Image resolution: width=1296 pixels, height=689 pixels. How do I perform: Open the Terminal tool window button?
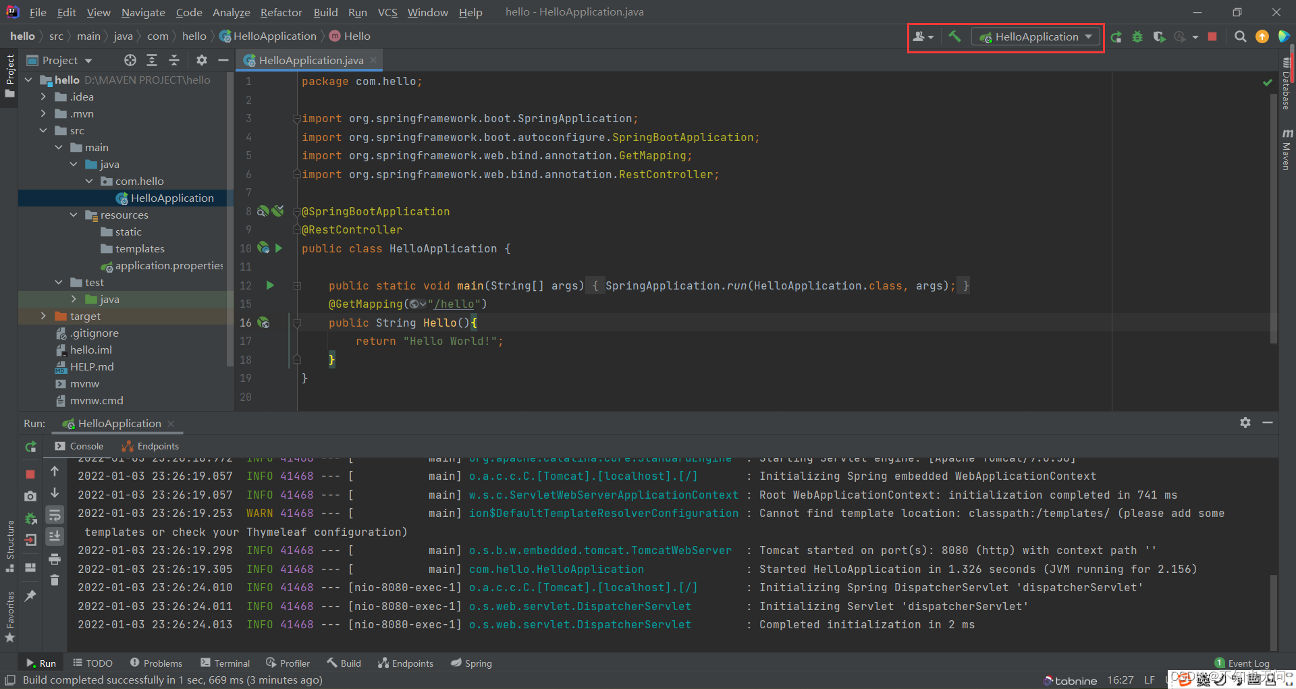225,663
